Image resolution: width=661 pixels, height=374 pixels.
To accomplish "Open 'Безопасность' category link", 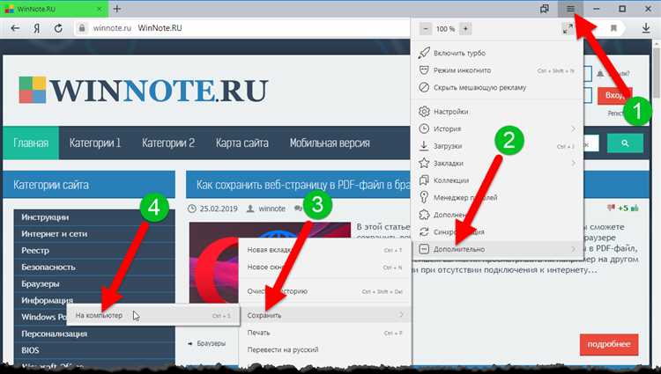I will point(48,268).
